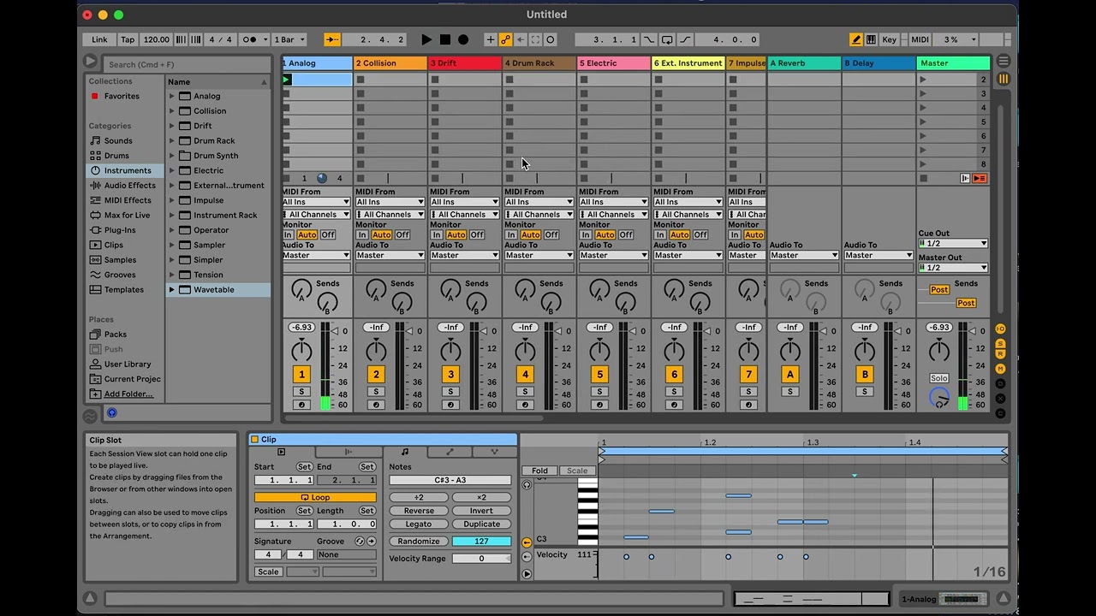
Task: Click Add Folder link
Action: pos(128,394)
